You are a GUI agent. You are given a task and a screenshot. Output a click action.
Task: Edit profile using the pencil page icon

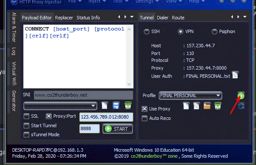196,106
